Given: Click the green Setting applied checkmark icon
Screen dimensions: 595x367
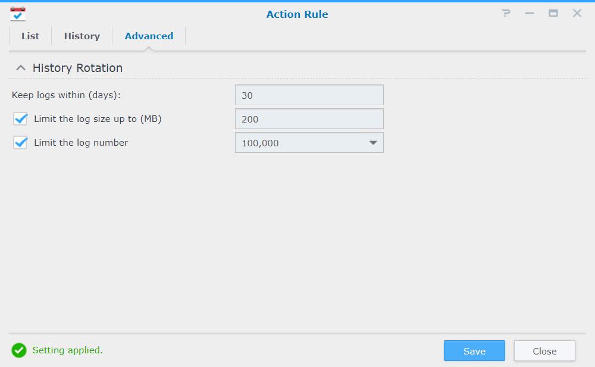Looking at the screenshot, I should 19,350.
